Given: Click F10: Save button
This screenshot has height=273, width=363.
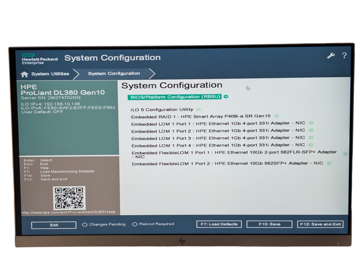Looking at the screenshot, I should 269,224.
